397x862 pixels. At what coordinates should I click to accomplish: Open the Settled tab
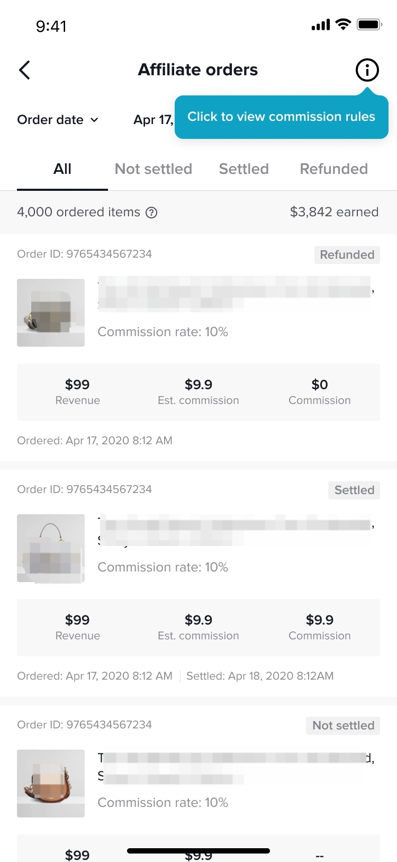click(244, 169)
